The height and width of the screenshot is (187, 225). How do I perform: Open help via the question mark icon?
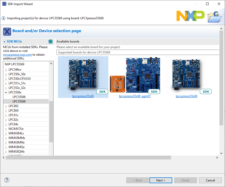7,180
